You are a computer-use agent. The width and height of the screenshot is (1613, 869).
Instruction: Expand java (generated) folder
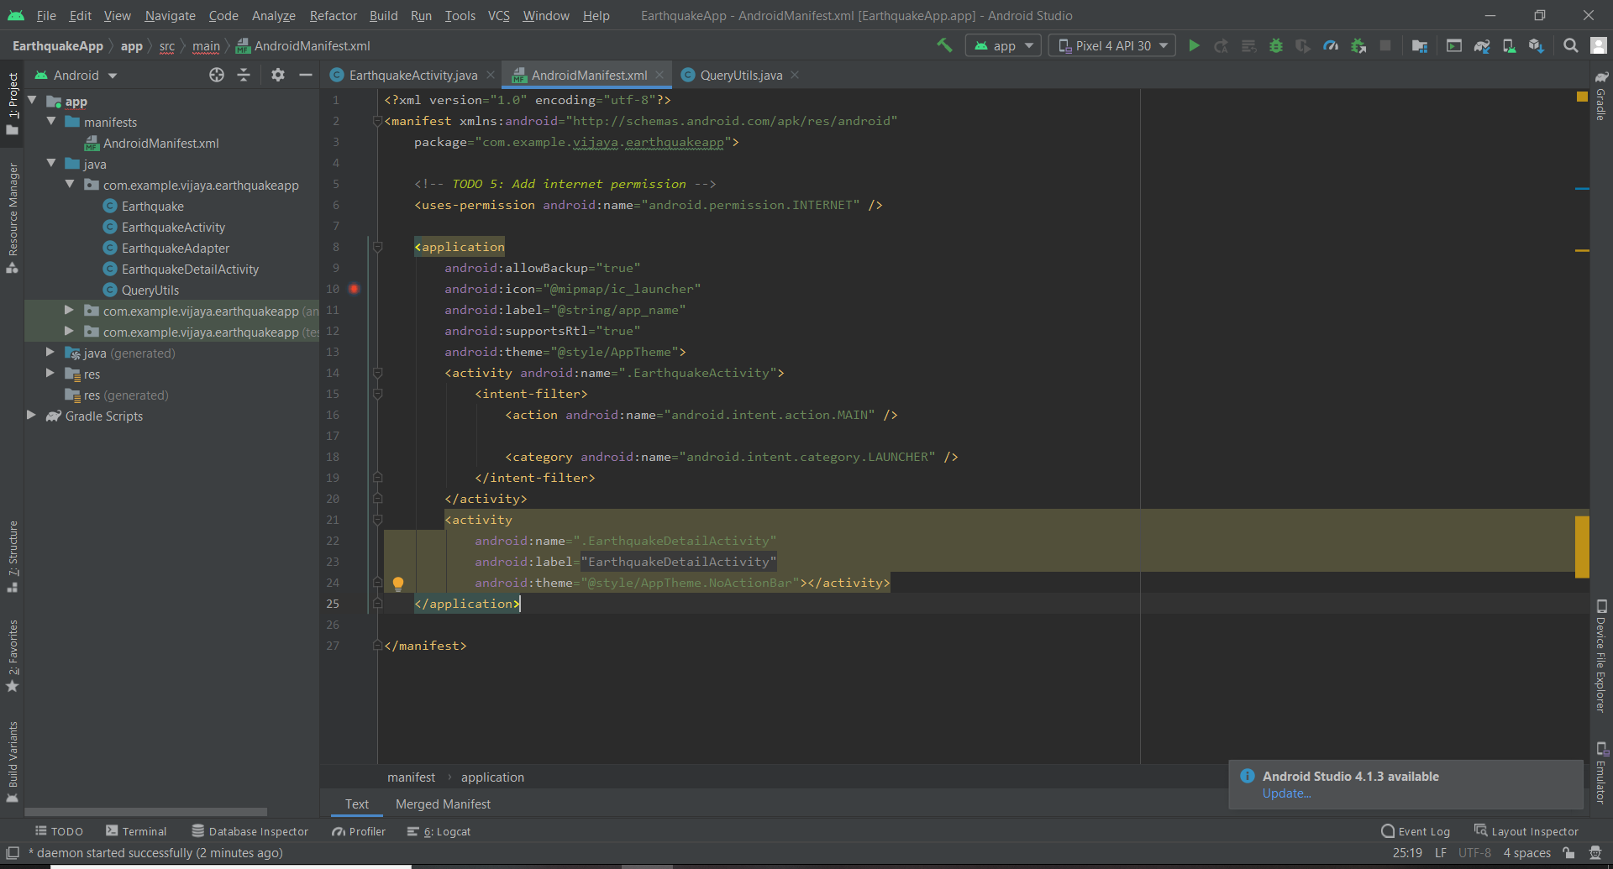tap(51, 352)
